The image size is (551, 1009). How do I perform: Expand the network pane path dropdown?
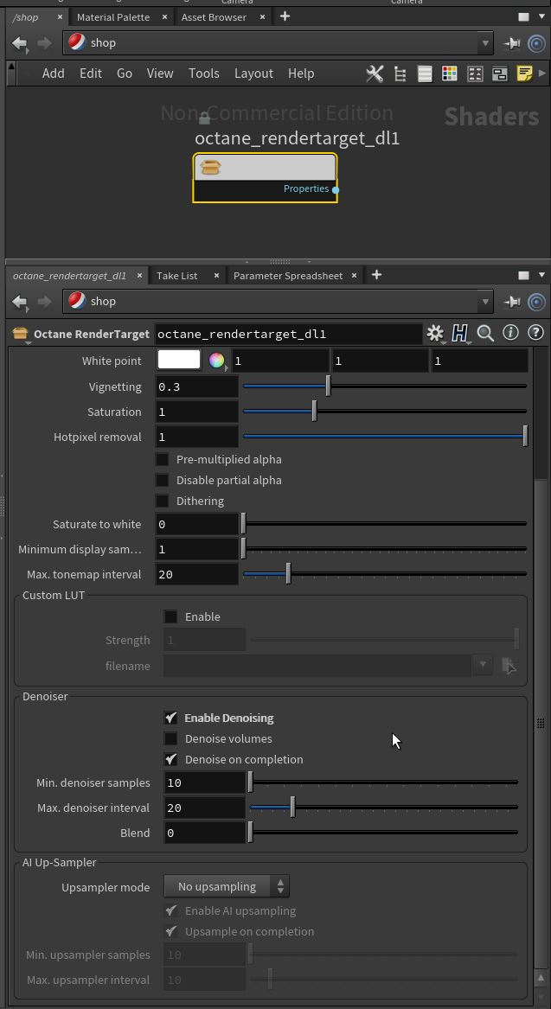coord(484,43)
